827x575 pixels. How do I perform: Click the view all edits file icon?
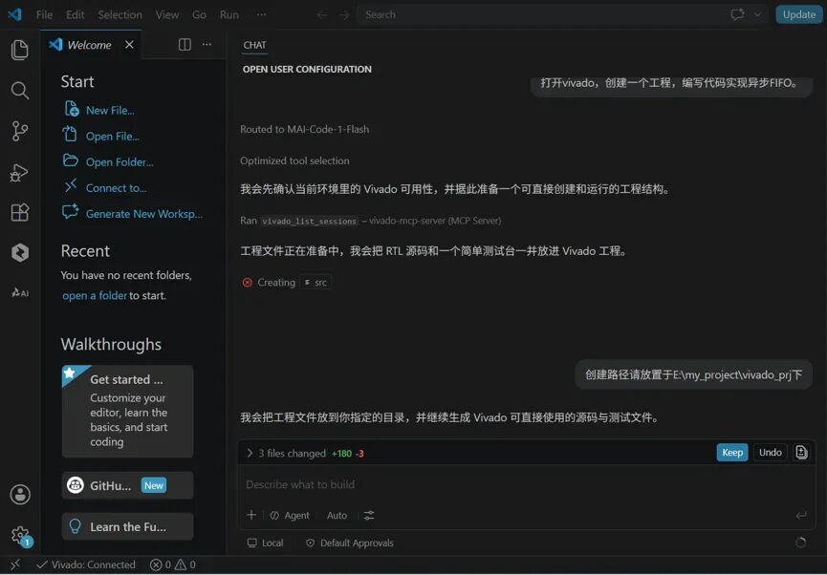tap(801, 452)
